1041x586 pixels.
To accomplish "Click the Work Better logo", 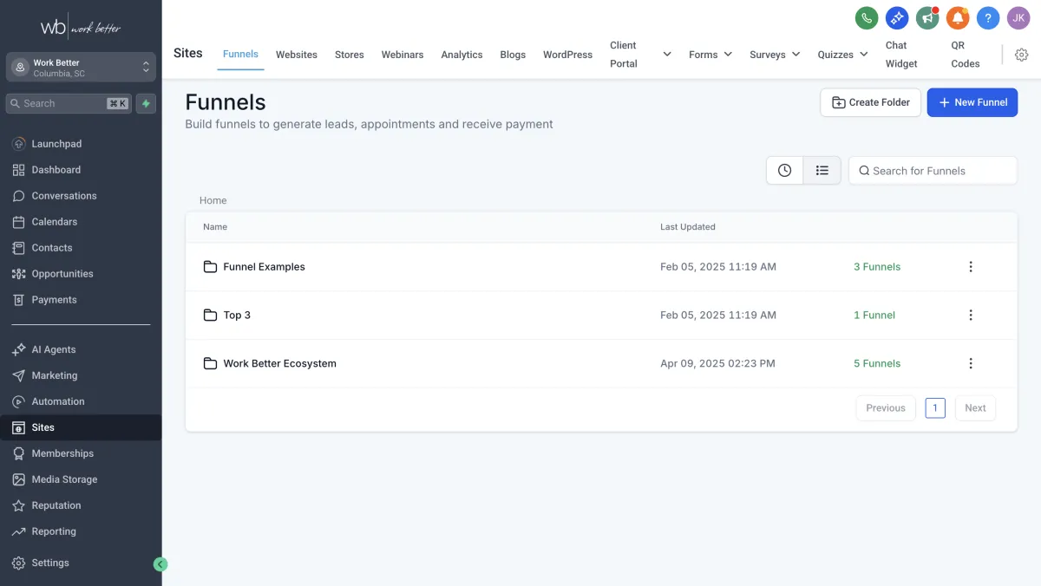I will [x=81, y=27].
